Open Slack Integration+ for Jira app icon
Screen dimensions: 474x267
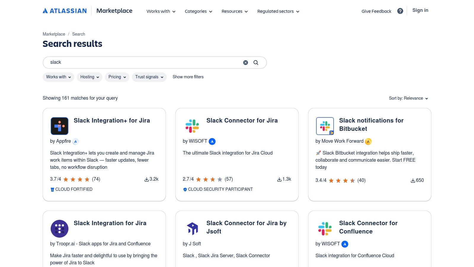click(x=60, y=126)
